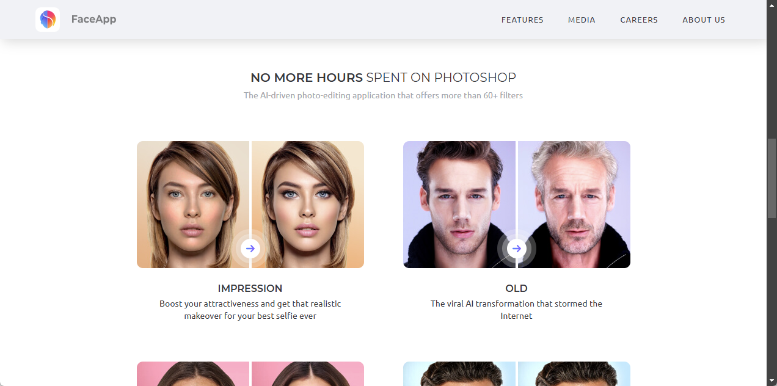Select the Impression before photo
This screenshot has width=777, height=386.
[x=193, y=205]
